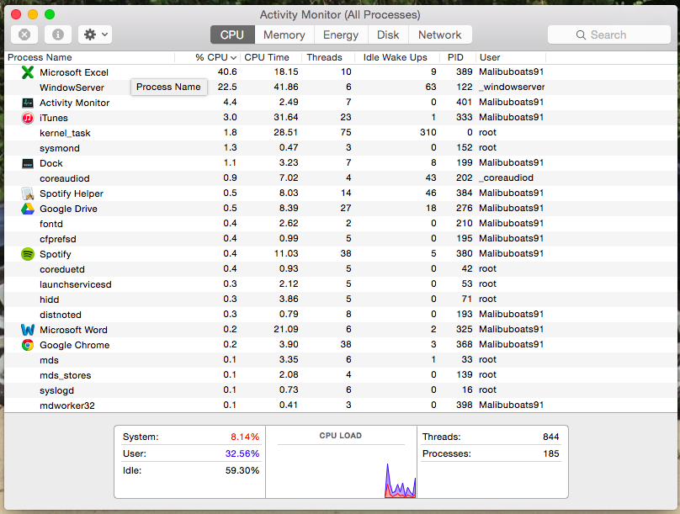Click the Processes 185 total
This screenshot has height=514, width=680.
[x=550, y=453]
